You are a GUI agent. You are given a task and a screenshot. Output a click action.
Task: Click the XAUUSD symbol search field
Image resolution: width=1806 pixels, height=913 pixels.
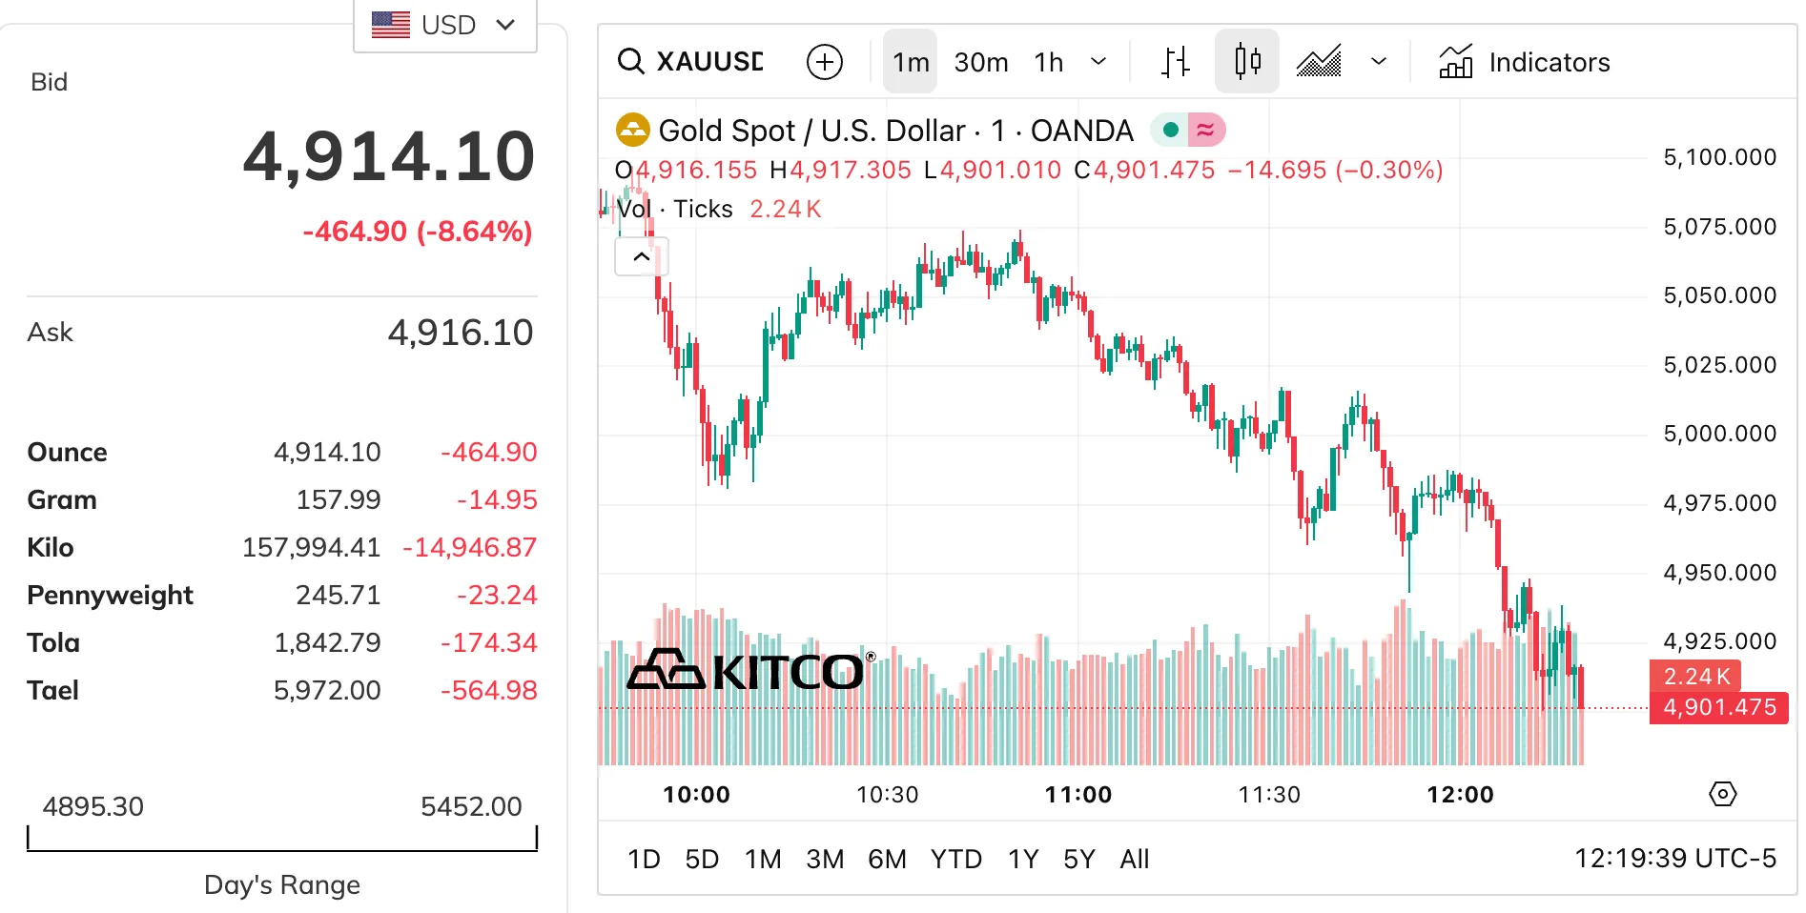click(x=709, y=62)
